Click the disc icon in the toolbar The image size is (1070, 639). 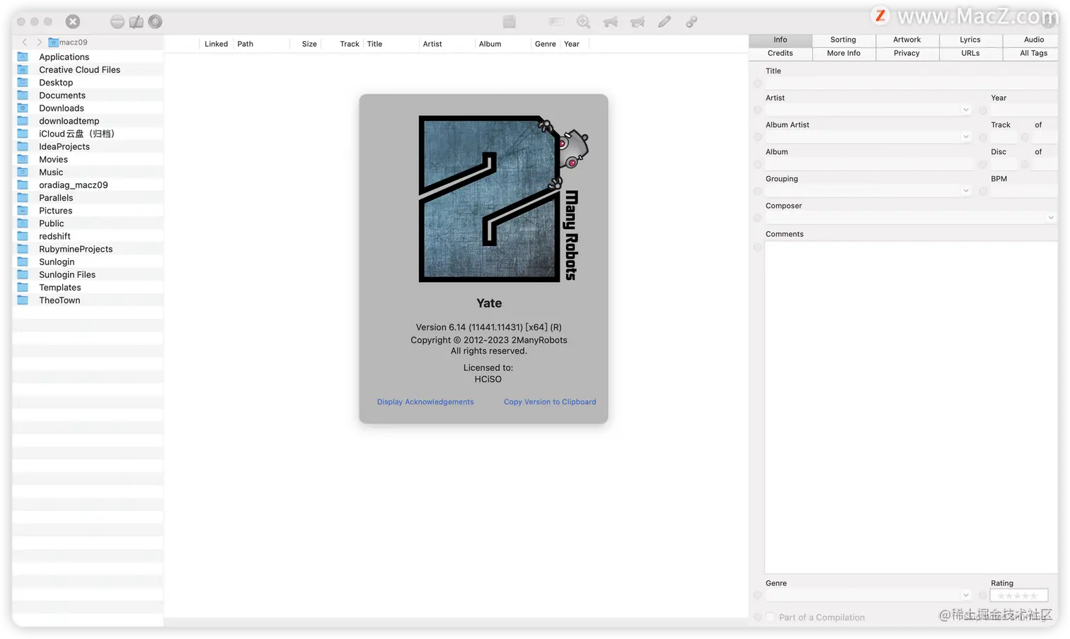pos(156,22)
